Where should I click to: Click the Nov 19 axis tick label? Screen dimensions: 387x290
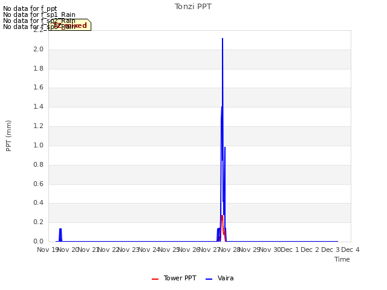click(48, 250)
